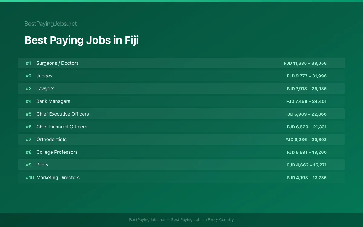Click footer text 'Best Paying Jobs in Every Country'

tap(202, 220)
